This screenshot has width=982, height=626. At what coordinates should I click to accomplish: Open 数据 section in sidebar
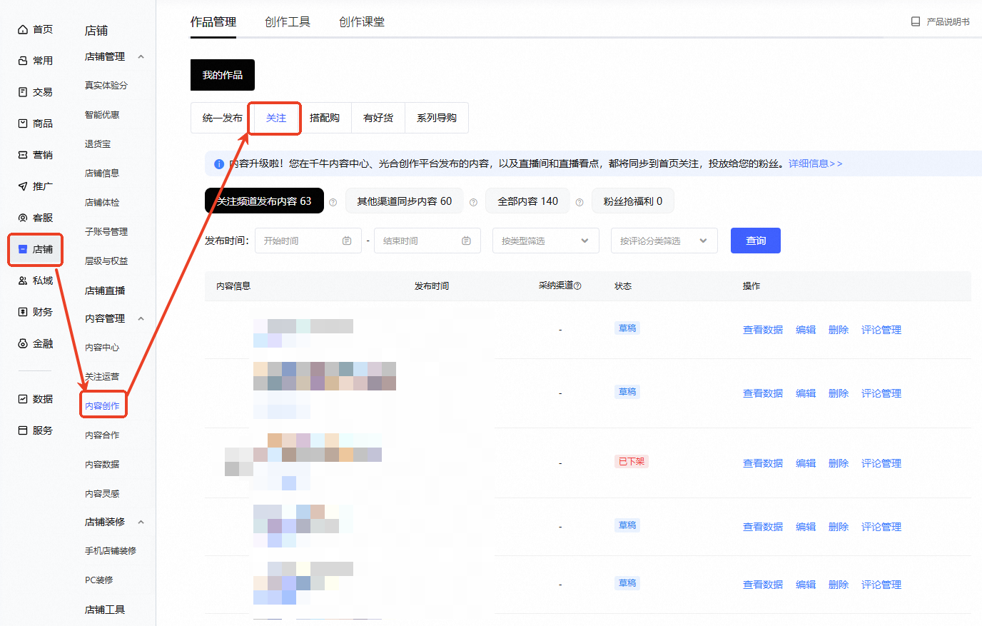click(35, 399)
